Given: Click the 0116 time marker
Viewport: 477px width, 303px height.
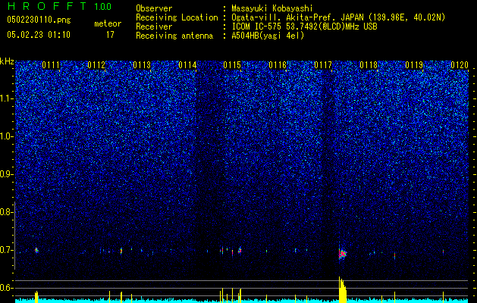Looking at the screenshot, I should (278, 65).
